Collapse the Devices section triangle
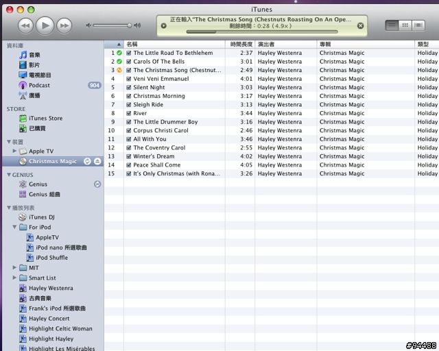This screenshot has width=439, height=351. point(9,142)
